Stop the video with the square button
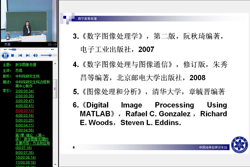 (13, 55)
